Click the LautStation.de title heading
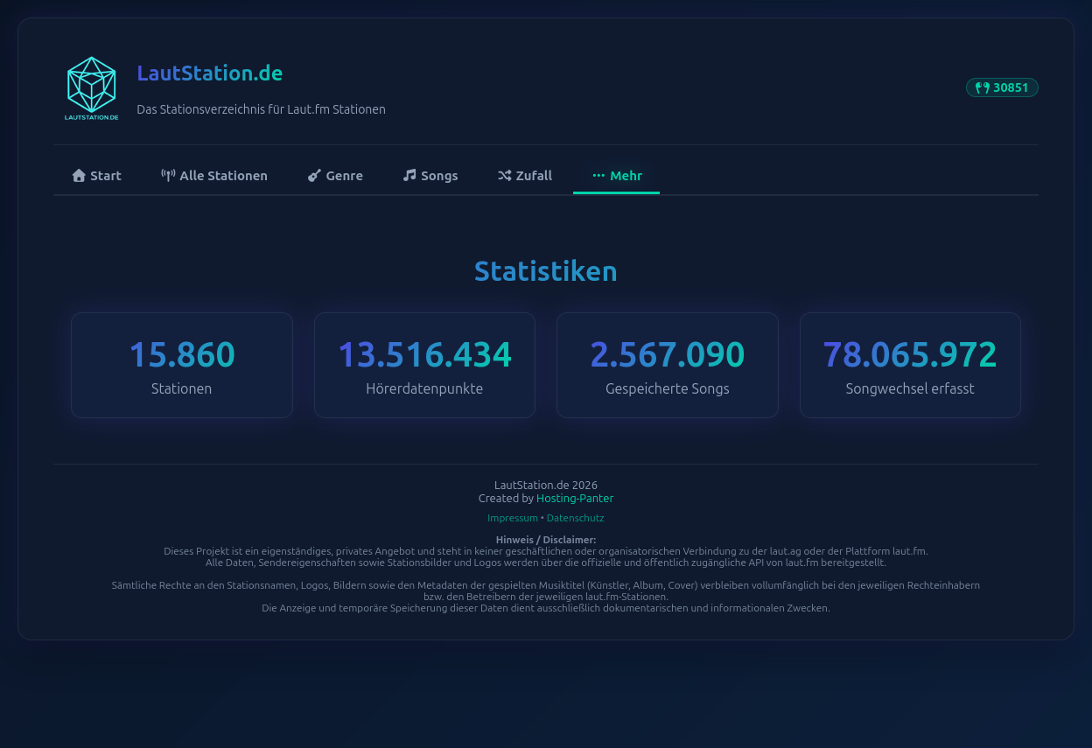This screenshot has height=748, width=1092. (x=210, y=73)
